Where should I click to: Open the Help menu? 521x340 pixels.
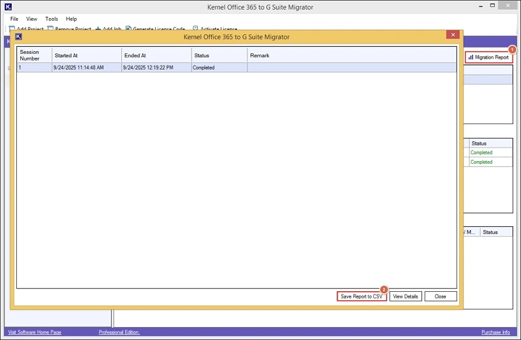[x=71, y=19]
